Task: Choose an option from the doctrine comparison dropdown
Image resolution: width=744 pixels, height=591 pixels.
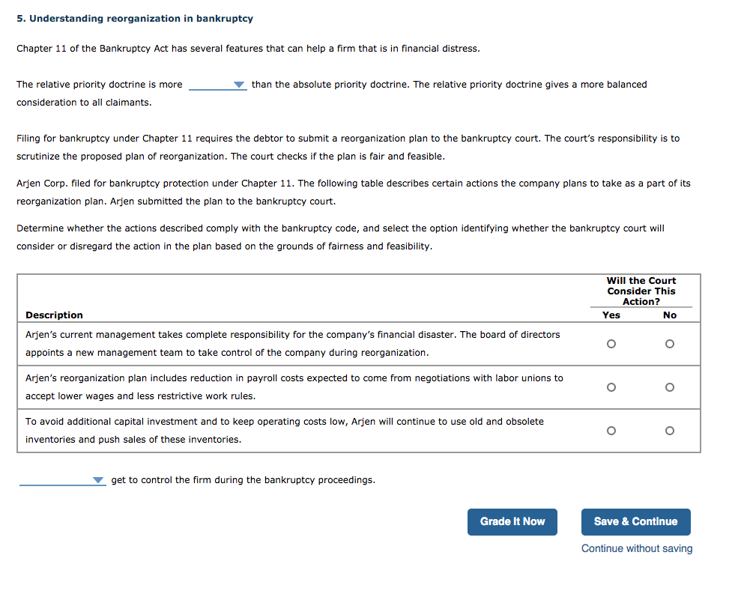Action: tap(217, 85)
